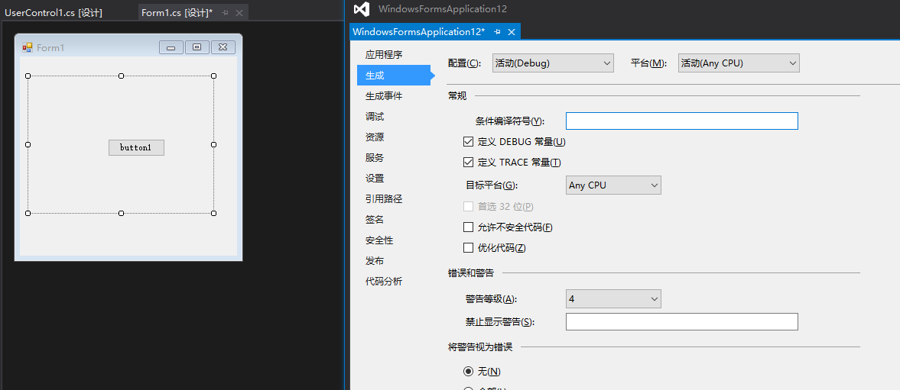Screen dimensions: 900x390
Task: Close the Form1.cs design tab
Action: tap(239, 13)
